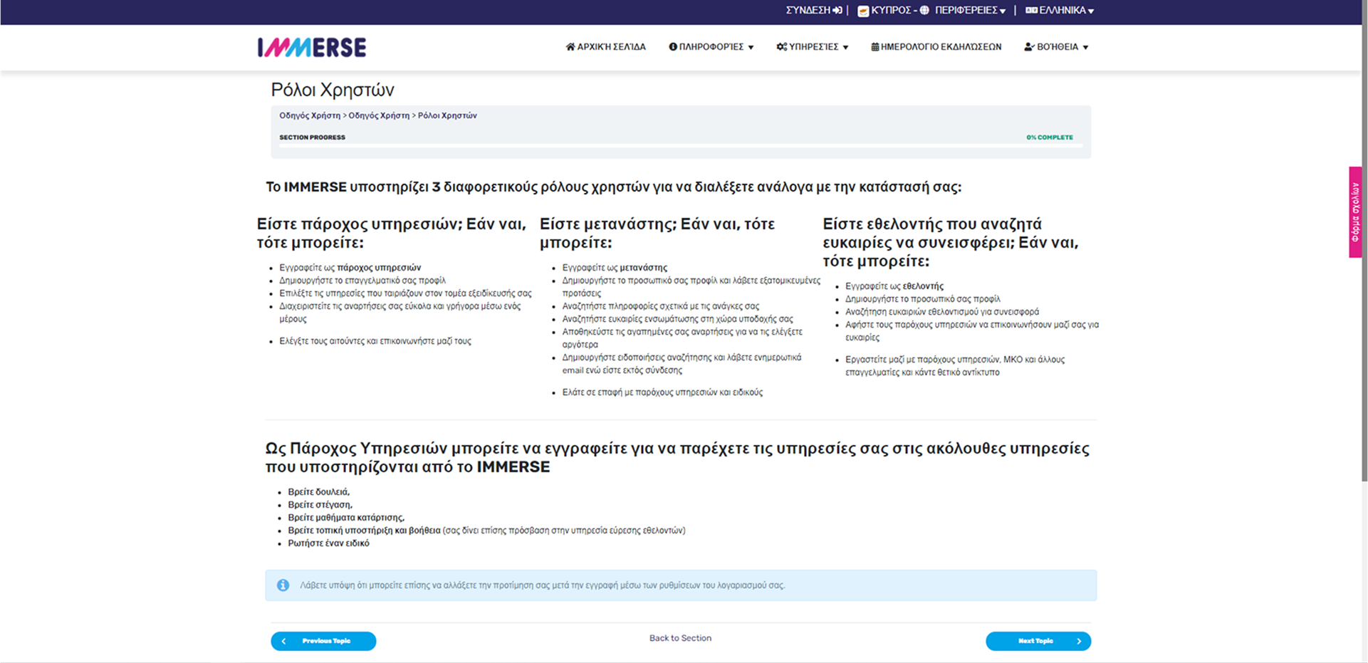
Task: Open the ΒΟΉΘΕΙΑ menu
Action: pyautogui.click(x=1056, y=47)
